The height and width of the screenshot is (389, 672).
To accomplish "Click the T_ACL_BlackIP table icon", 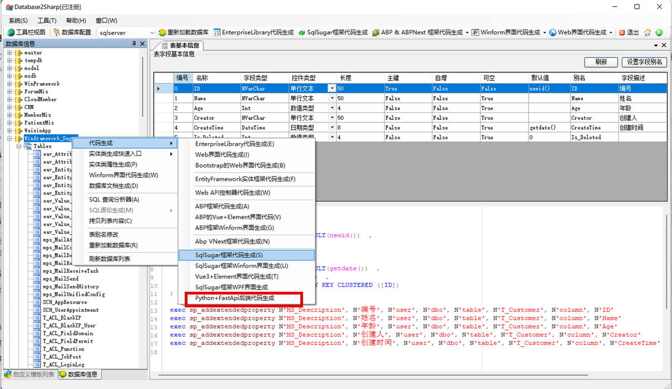I will 37,317.
